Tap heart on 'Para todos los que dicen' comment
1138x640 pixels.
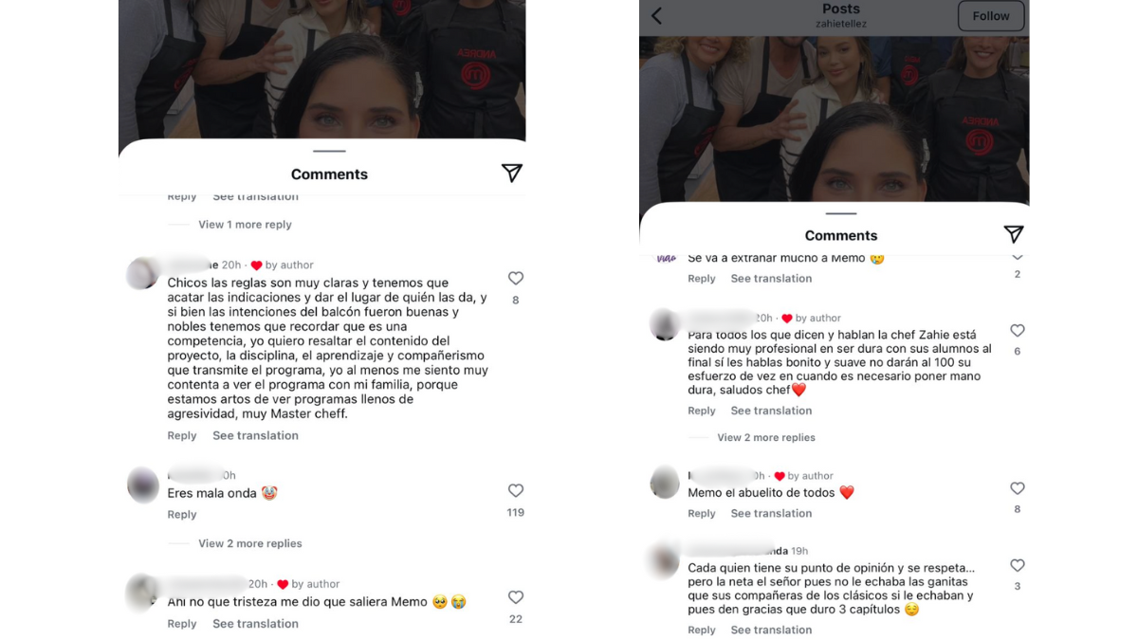point(1018,331)
